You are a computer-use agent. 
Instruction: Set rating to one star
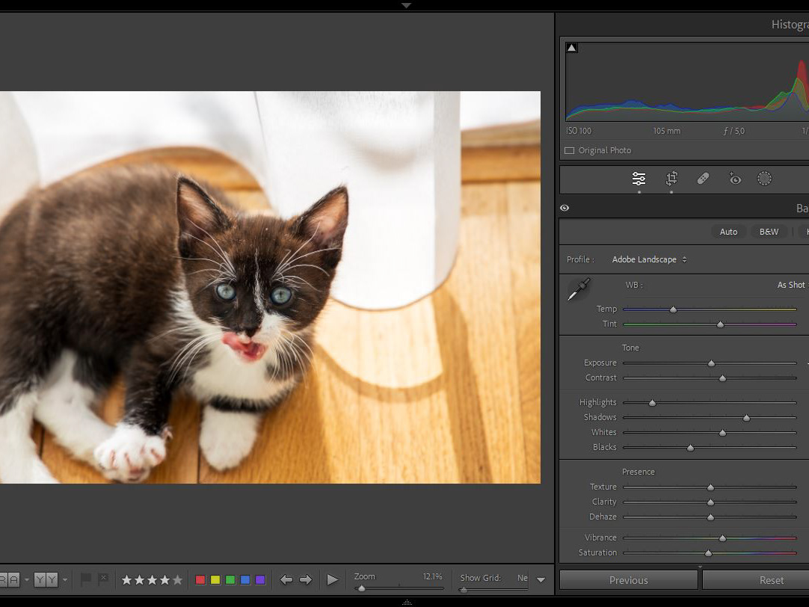[126, 580]
